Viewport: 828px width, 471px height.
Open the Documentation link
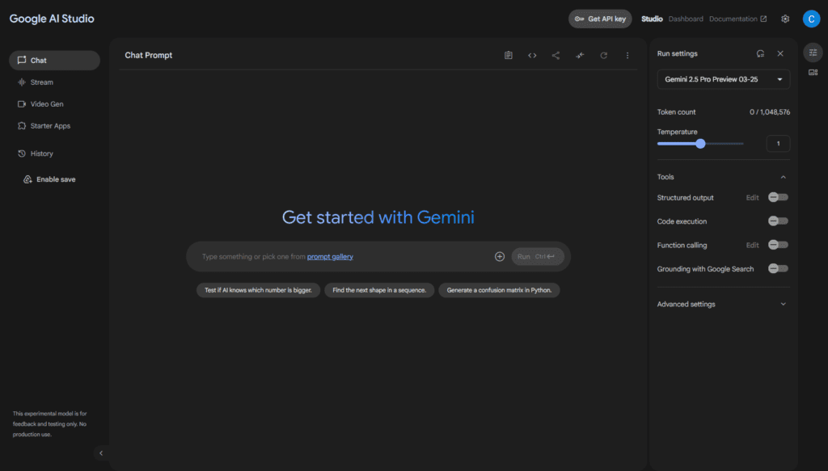tap(737, 19)
